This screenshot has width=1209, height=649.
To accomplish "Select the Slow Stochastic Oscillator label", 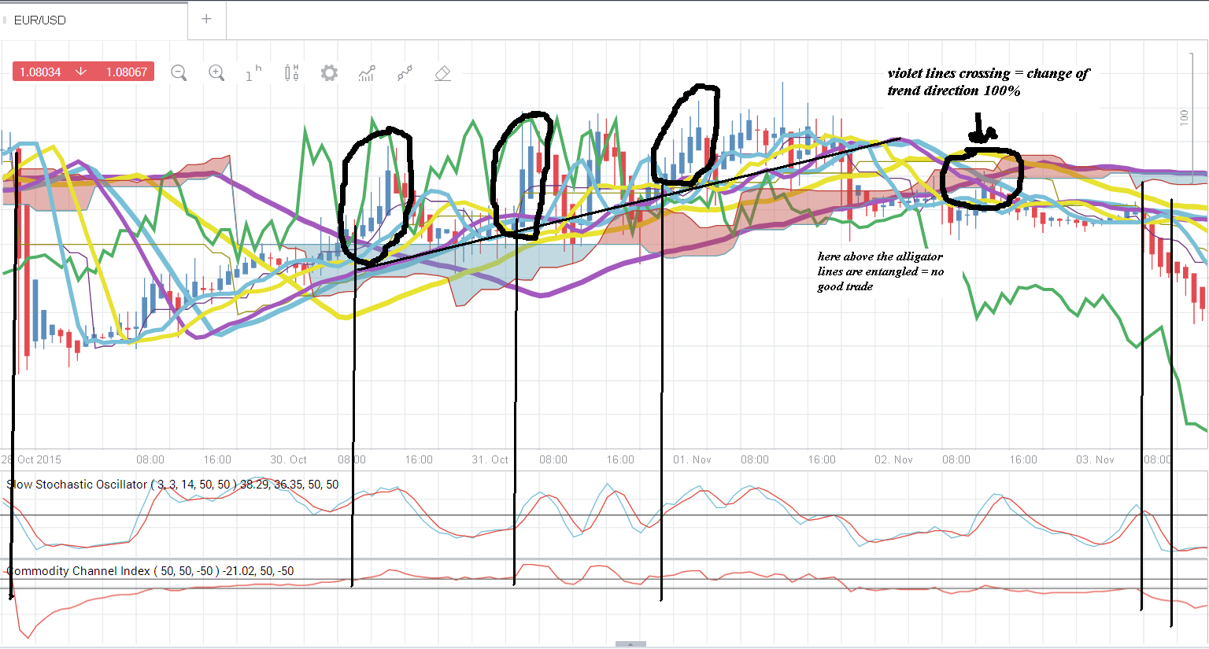I will click(172, 485).
